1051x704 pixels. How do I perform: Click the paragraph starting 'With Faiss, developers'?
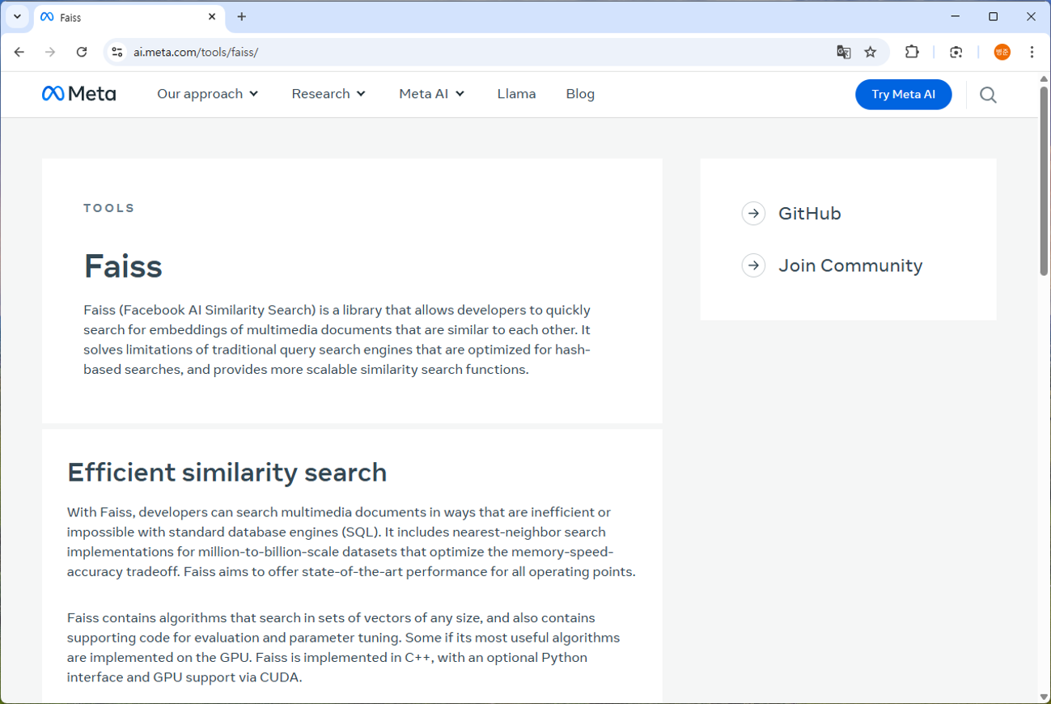351,542
